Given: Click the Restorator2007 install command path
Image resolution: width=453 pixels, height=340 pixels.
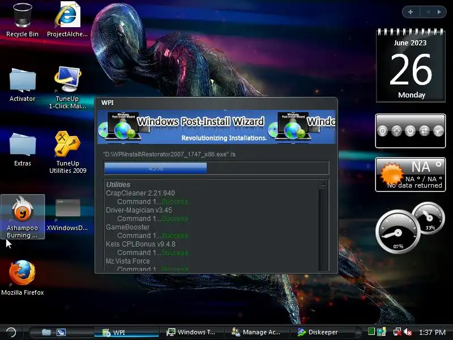Looking at the screenshot, I should pos(169,154).
